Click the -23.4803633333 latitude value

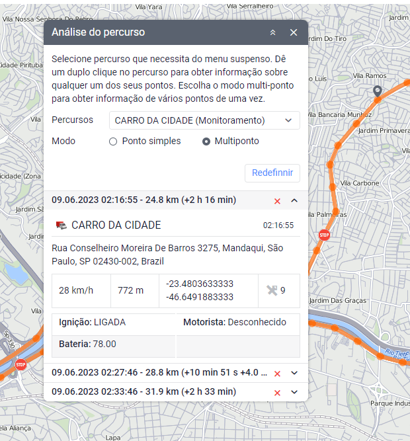tap(199, 284)
